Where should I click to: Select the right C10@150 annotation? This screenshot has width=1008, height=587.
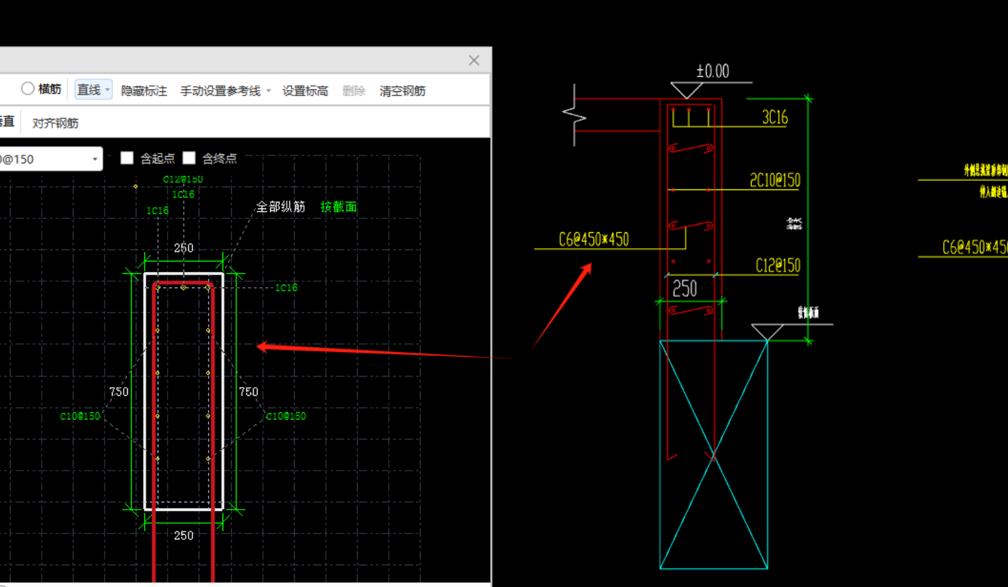(x=286, y=416)
